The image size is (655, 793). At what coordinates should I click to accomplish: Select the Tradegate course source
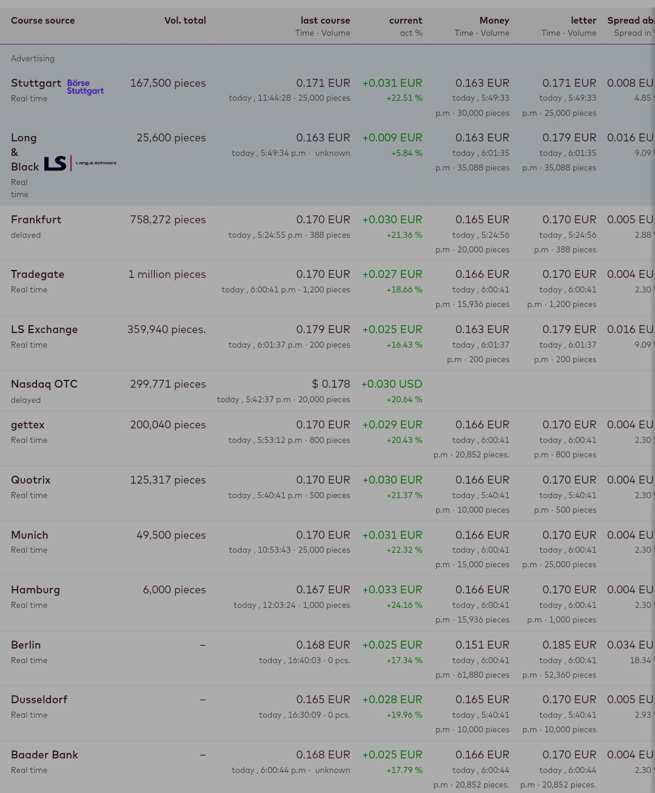point(38,274)
